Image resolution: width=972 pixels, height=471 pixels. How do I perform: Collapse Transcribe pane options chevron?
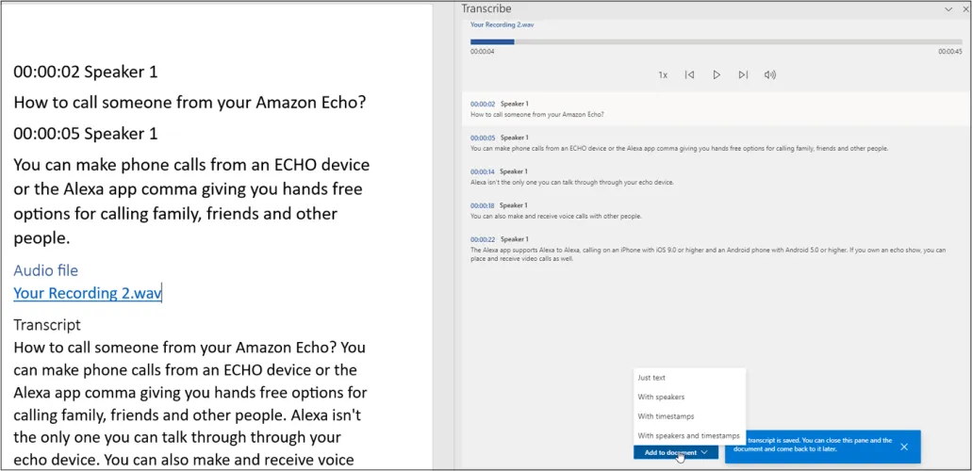[948, 8]
